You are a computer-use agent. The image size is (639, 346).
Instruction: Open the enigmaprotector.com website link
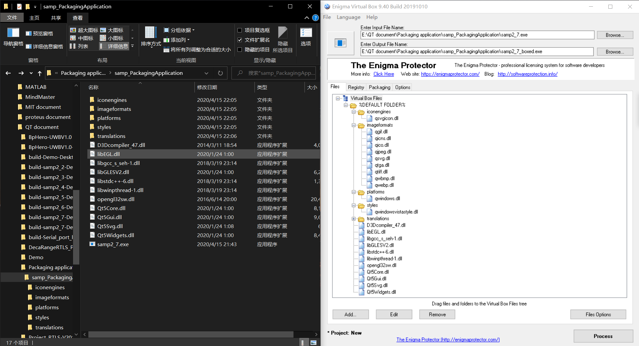[x=450, y=74]
